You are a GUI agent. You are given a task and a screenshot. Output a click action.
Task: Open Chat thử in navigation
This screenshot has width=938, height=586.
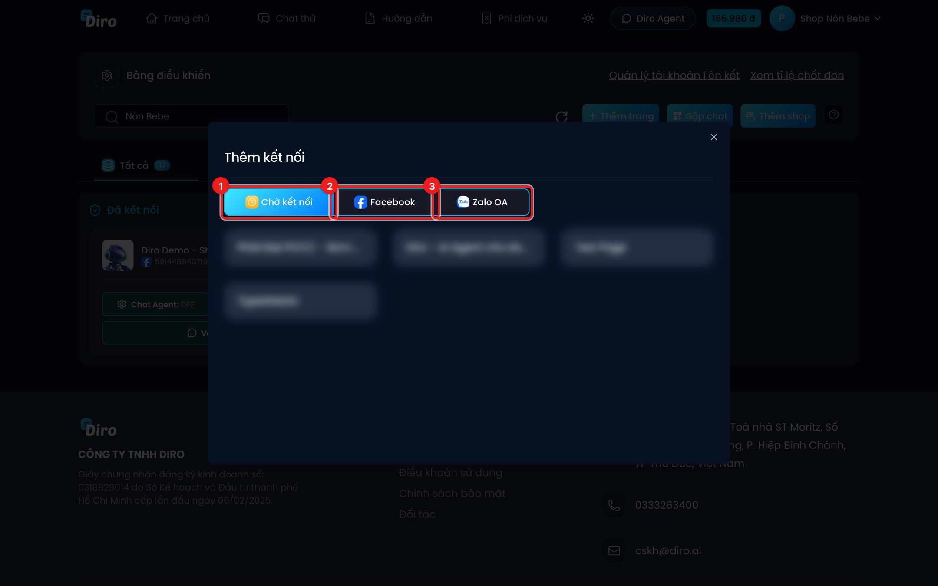(x=287, y=19)
